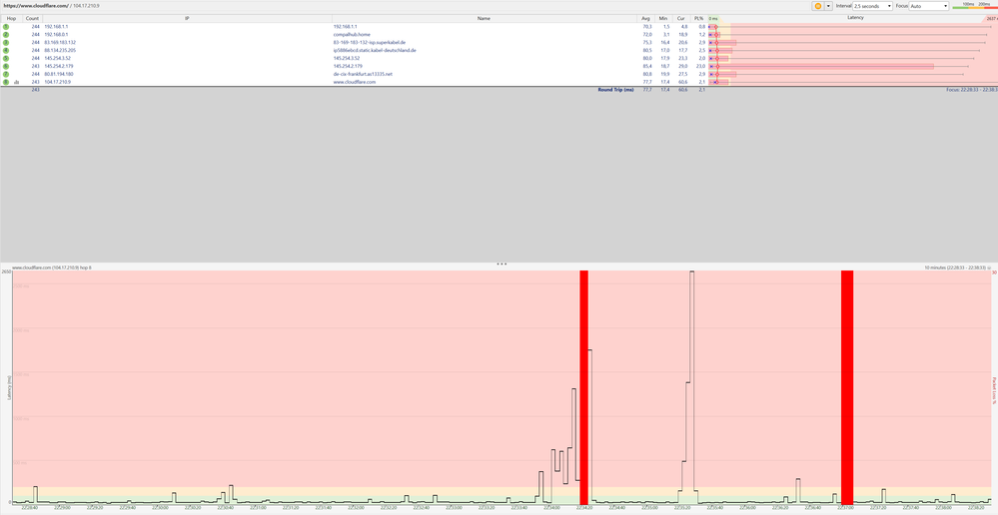This screenshot has height=515, width=998.
Task: Click the name 83-169-183-132-isp.superkabel.de
Action: (x=370, y=42)
